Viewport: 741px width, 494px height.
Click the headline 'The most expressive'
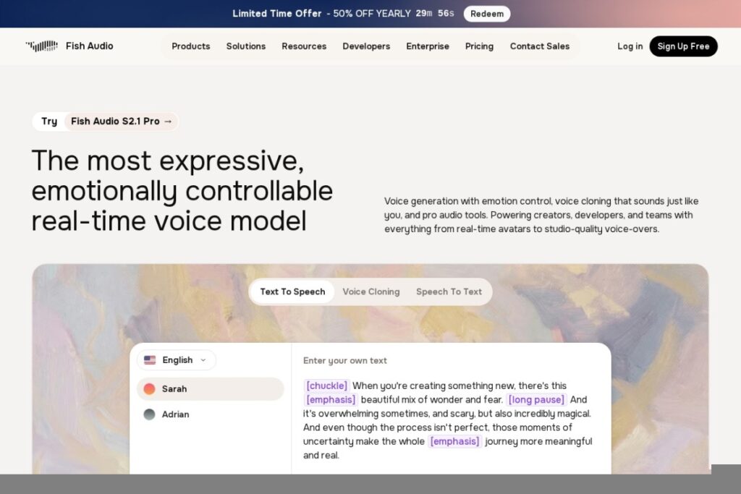click(x=168, y=161)
